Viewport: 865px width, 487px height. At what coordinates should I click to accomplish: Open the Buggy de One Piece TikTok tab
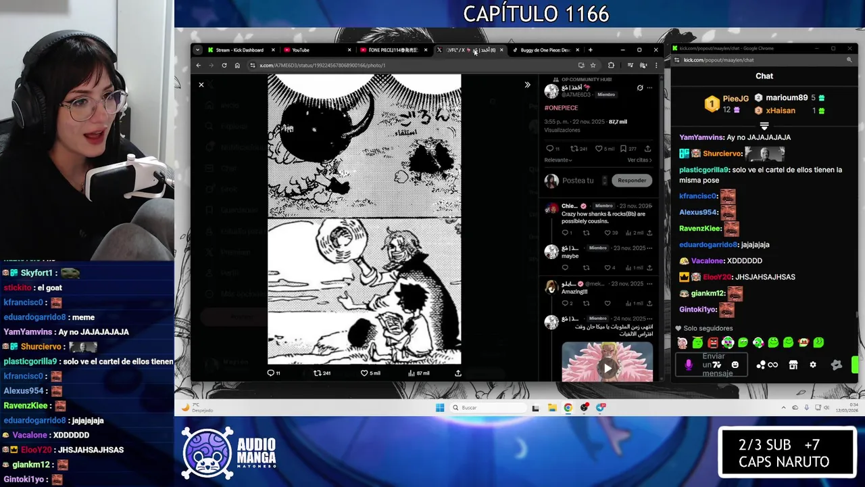pyautogui.click(x=546, y=50)
